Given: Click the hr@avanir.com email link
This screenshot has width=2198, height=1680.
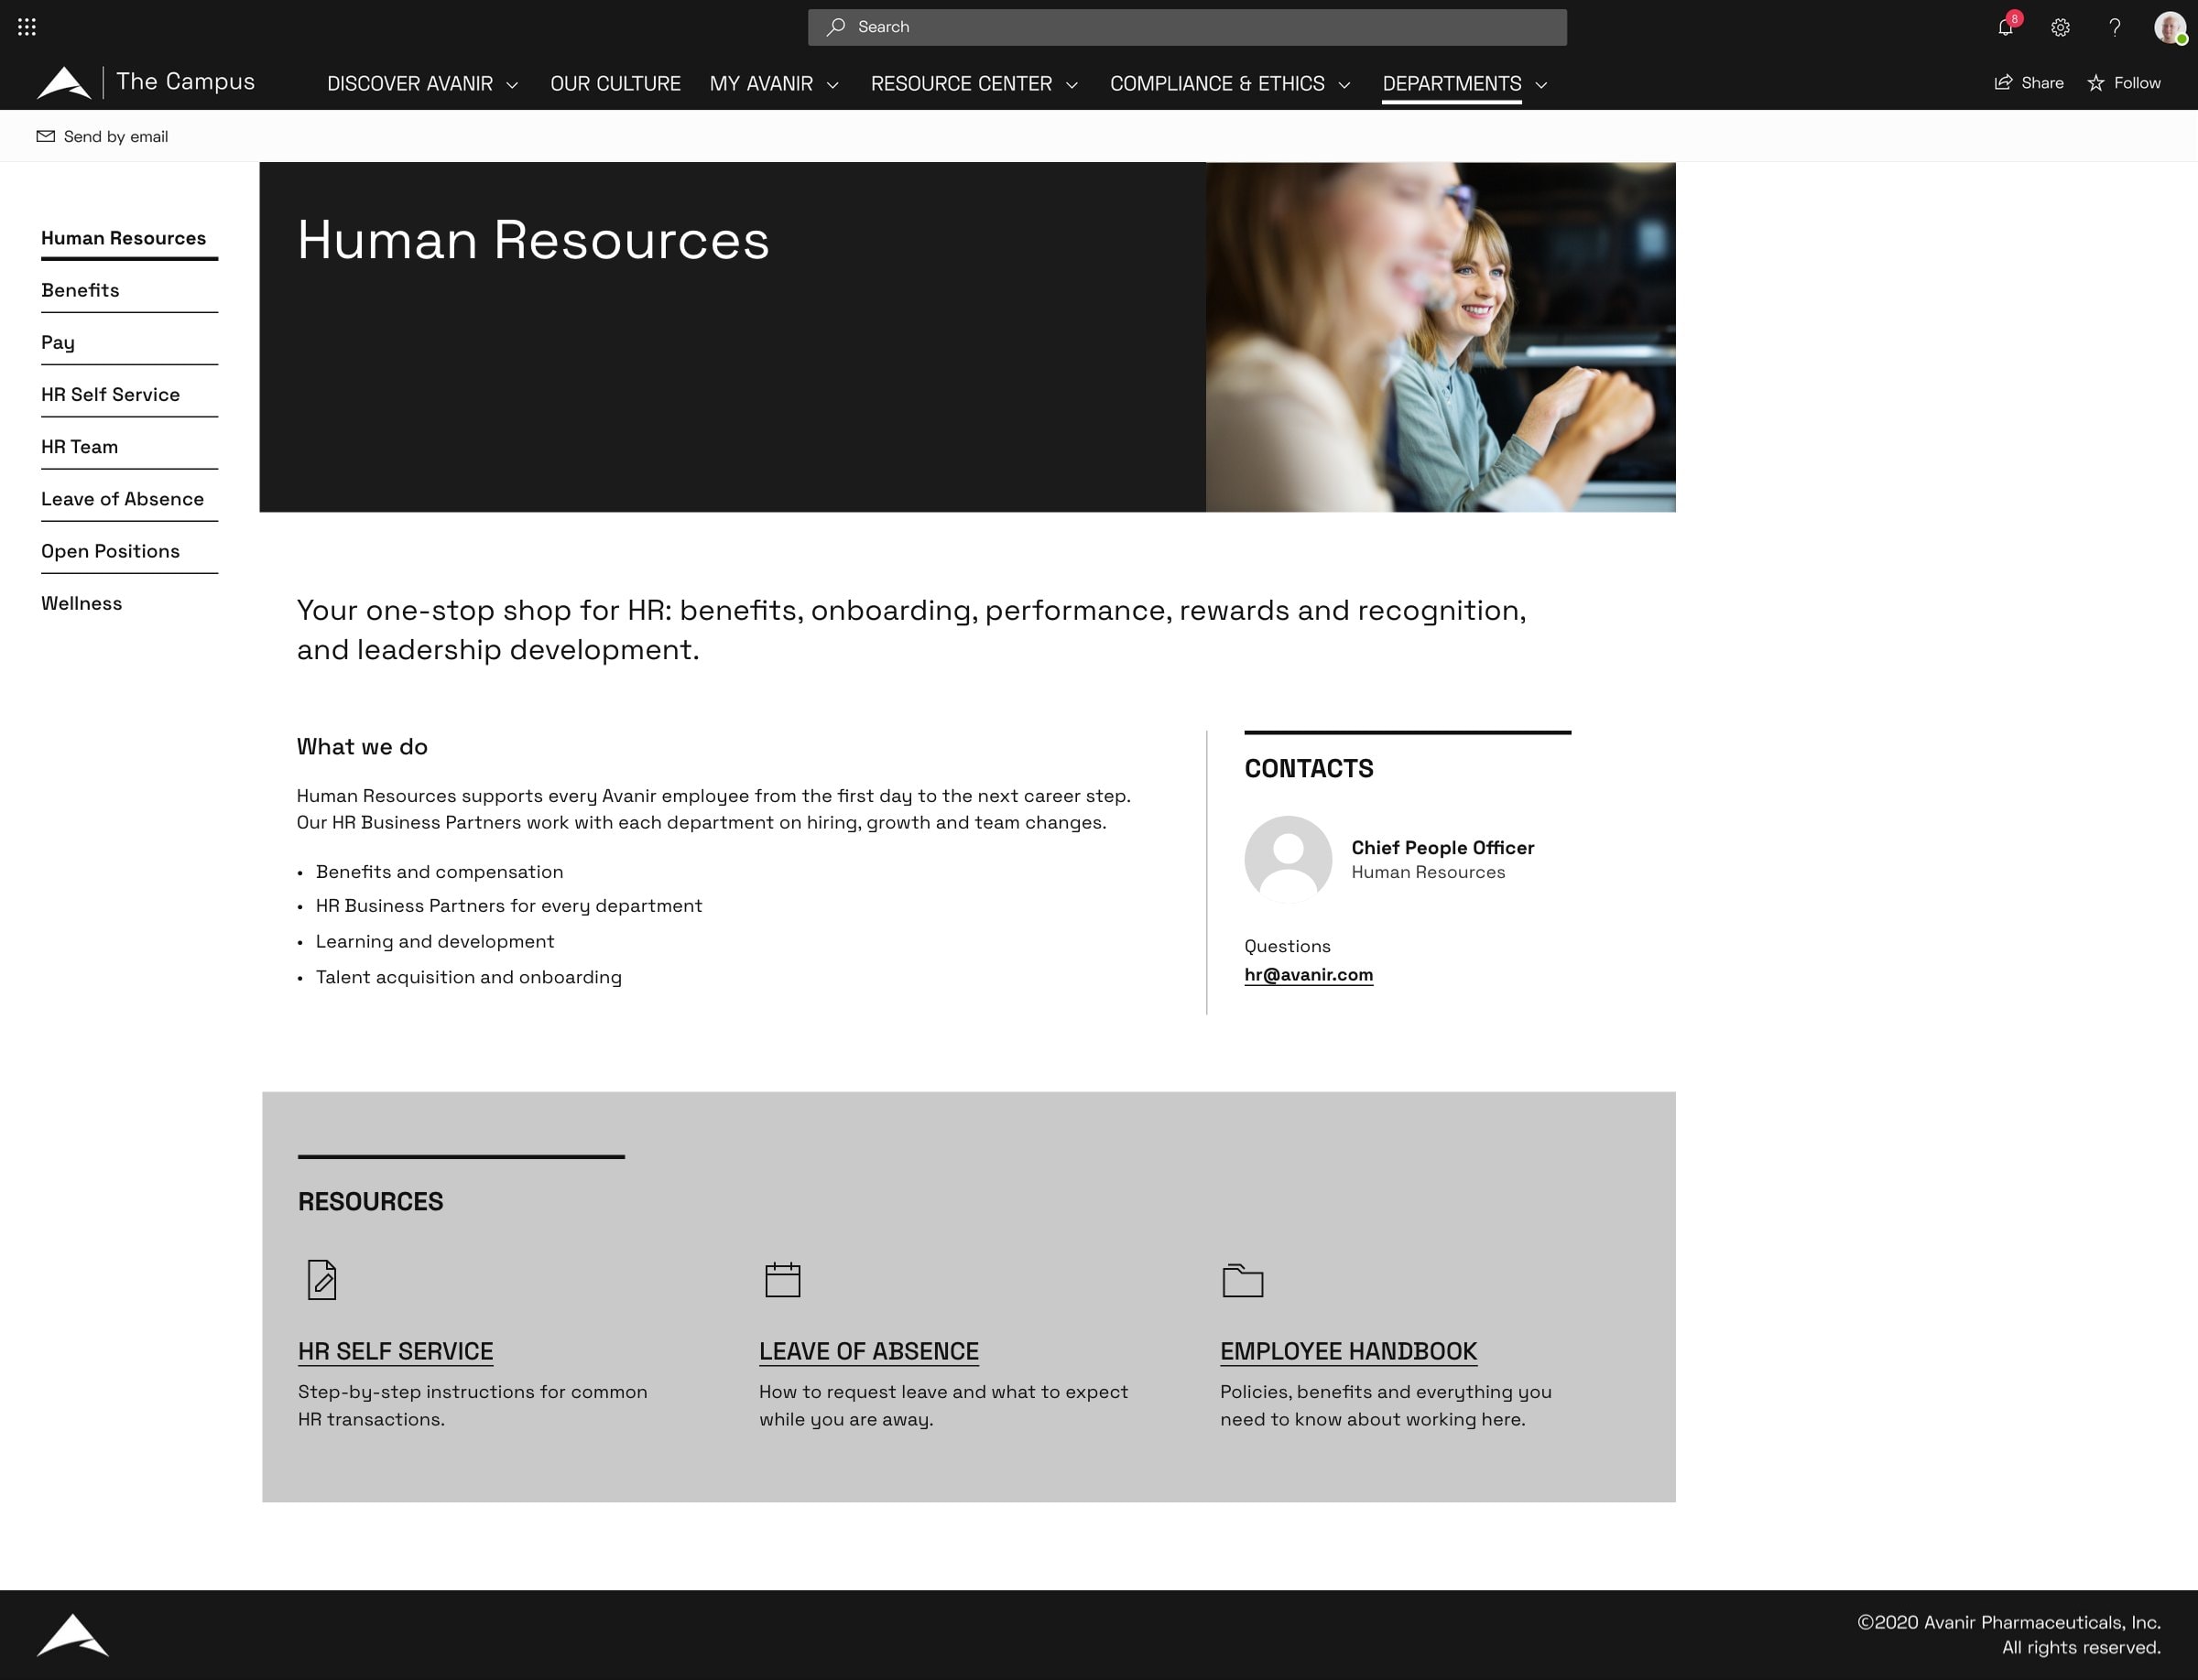Looking at the screenshot, I should pos(1309,975).
